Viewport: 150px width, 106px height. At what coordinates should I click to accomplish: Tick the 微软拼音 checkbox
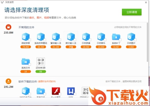click(30, 40)
